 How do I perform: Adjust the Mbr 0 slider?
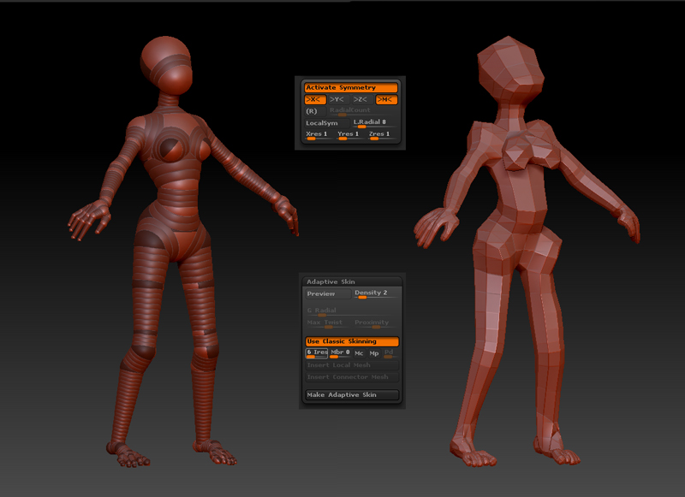[x=340, y=353]
